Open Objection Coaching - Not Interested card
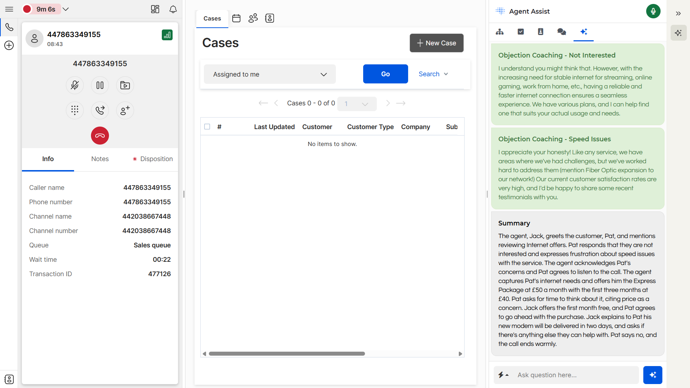This screenshot has height=388, width=690. click(x=578, y=84)
